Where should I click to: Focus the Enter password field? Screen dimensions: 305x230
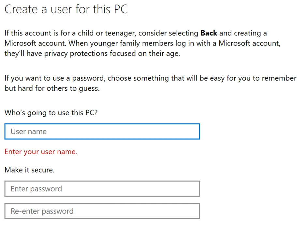coord(102,189)
